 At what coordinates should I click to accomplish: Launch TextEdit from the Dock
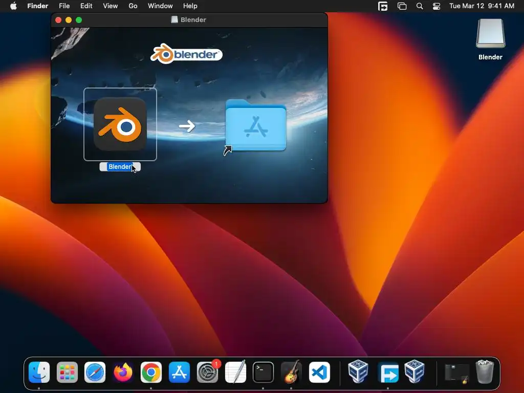(x=235, y=372)
